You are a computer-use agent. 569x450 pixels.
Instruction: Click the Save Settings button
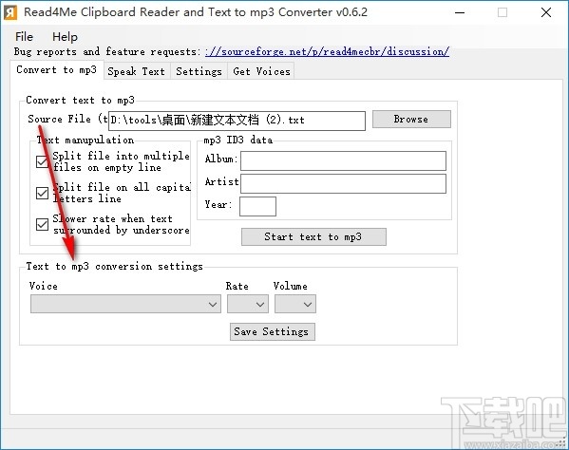[273, 331]
